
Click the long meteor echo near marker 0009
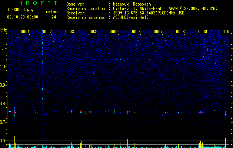201,112
